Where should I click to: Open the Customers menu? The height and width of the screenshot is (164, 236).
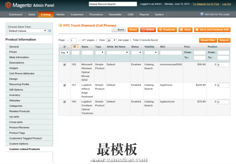[77, 15]
